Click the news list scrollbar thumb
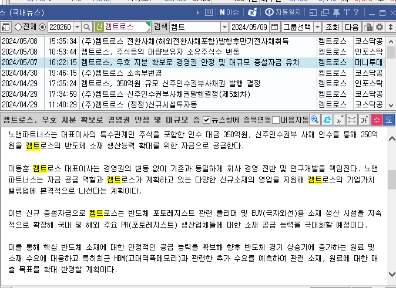This screenshot has width=396, height=288. pyautogui.click(x=391, y=52)
